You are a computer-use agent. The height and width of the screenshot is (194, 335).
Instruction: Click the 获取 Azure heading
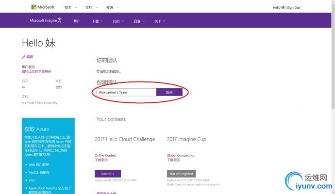point(37,129)
